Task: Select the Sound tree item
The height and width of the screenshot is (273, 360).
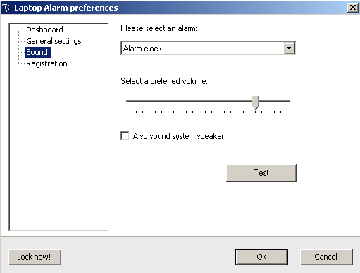Action: point(38,52)
